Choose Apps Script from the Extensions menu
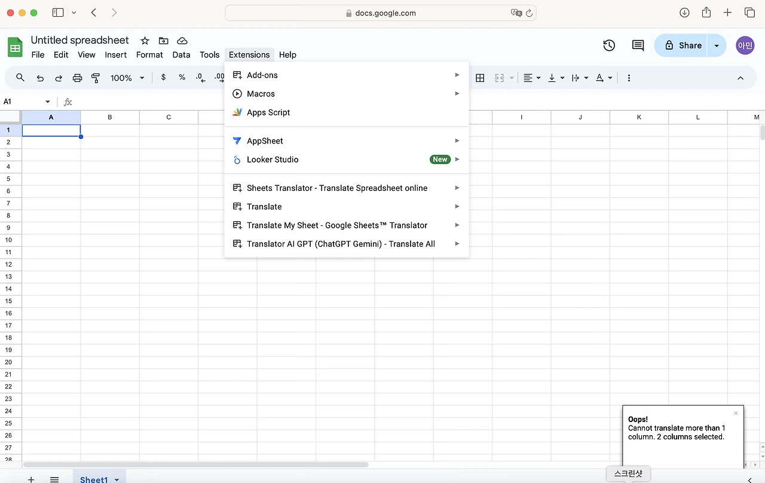 [347, 112]
